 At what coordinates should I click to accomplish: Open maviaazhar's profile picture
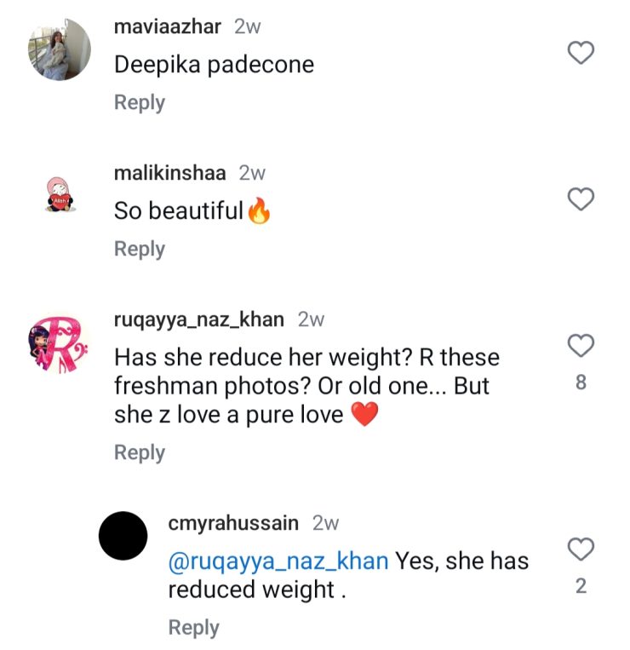(x=60, y=49)
